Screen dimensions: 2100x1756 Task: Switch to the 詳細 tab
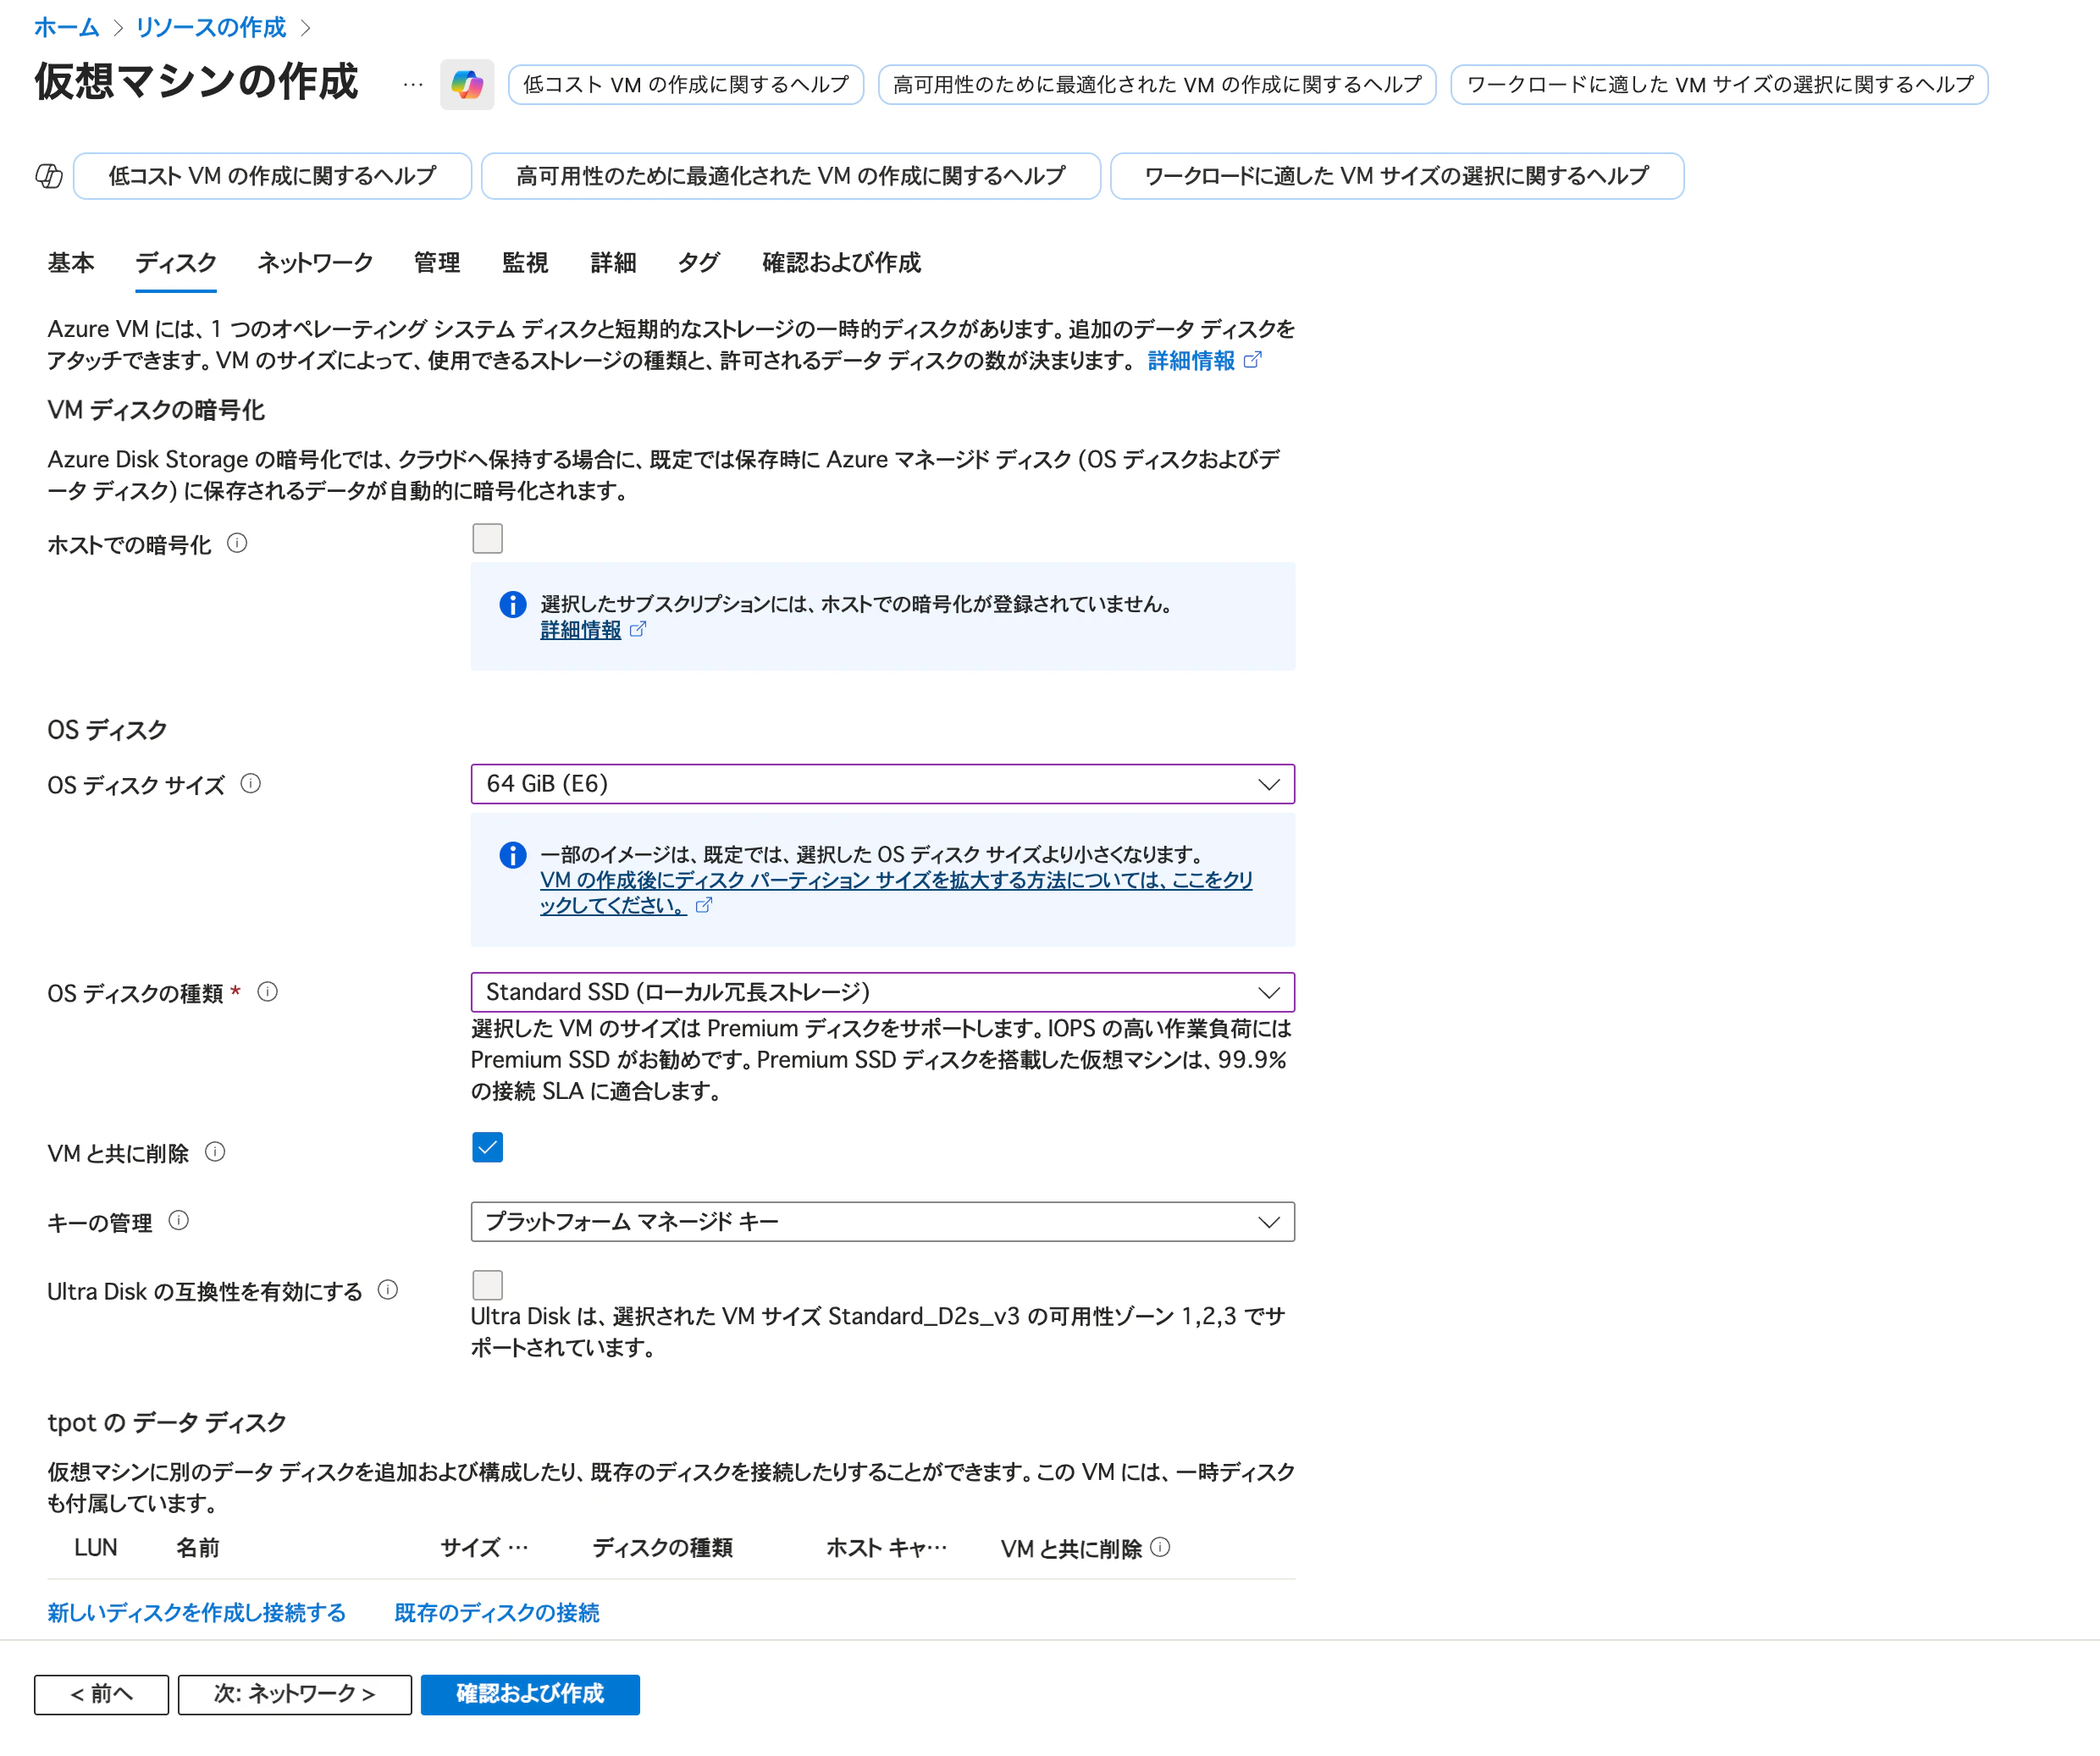coord(613,263)
